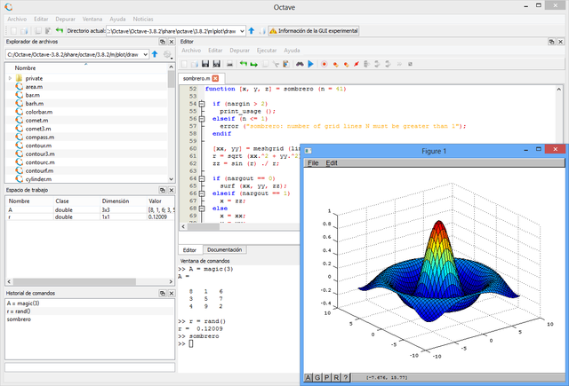Toggle rotate mode with the R button
Image resolution: width=569 pixels, height=386 pixels.
tap(336, 378)
